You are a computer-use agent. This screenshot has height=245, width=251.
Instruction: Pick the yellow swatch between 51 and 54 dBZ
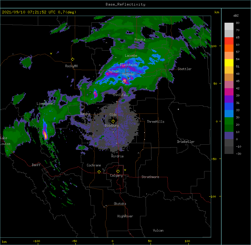[229, 63]
